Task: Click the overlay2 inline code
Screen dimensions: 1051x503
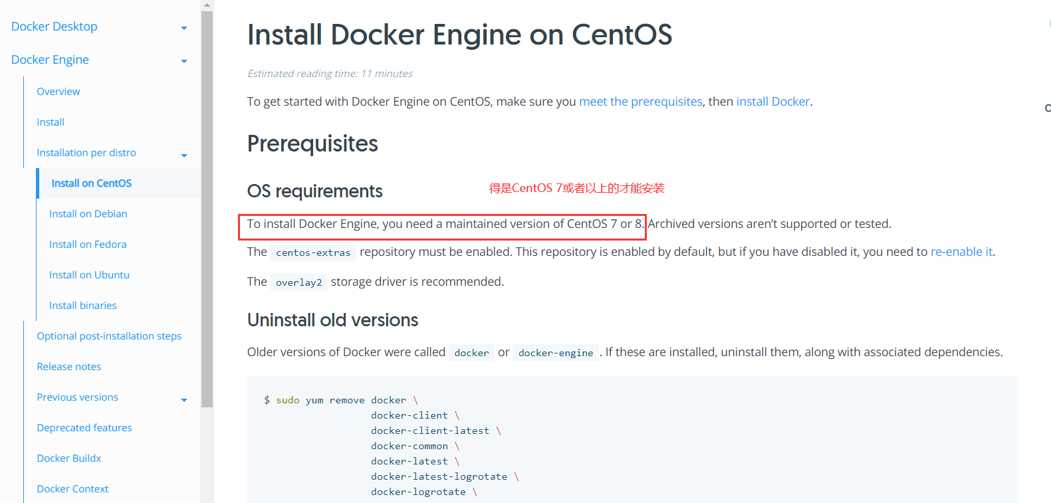Action: (x=299, y=282)
